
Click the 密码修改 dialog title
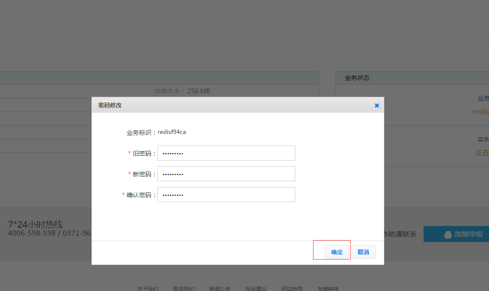tap(110, 105)
